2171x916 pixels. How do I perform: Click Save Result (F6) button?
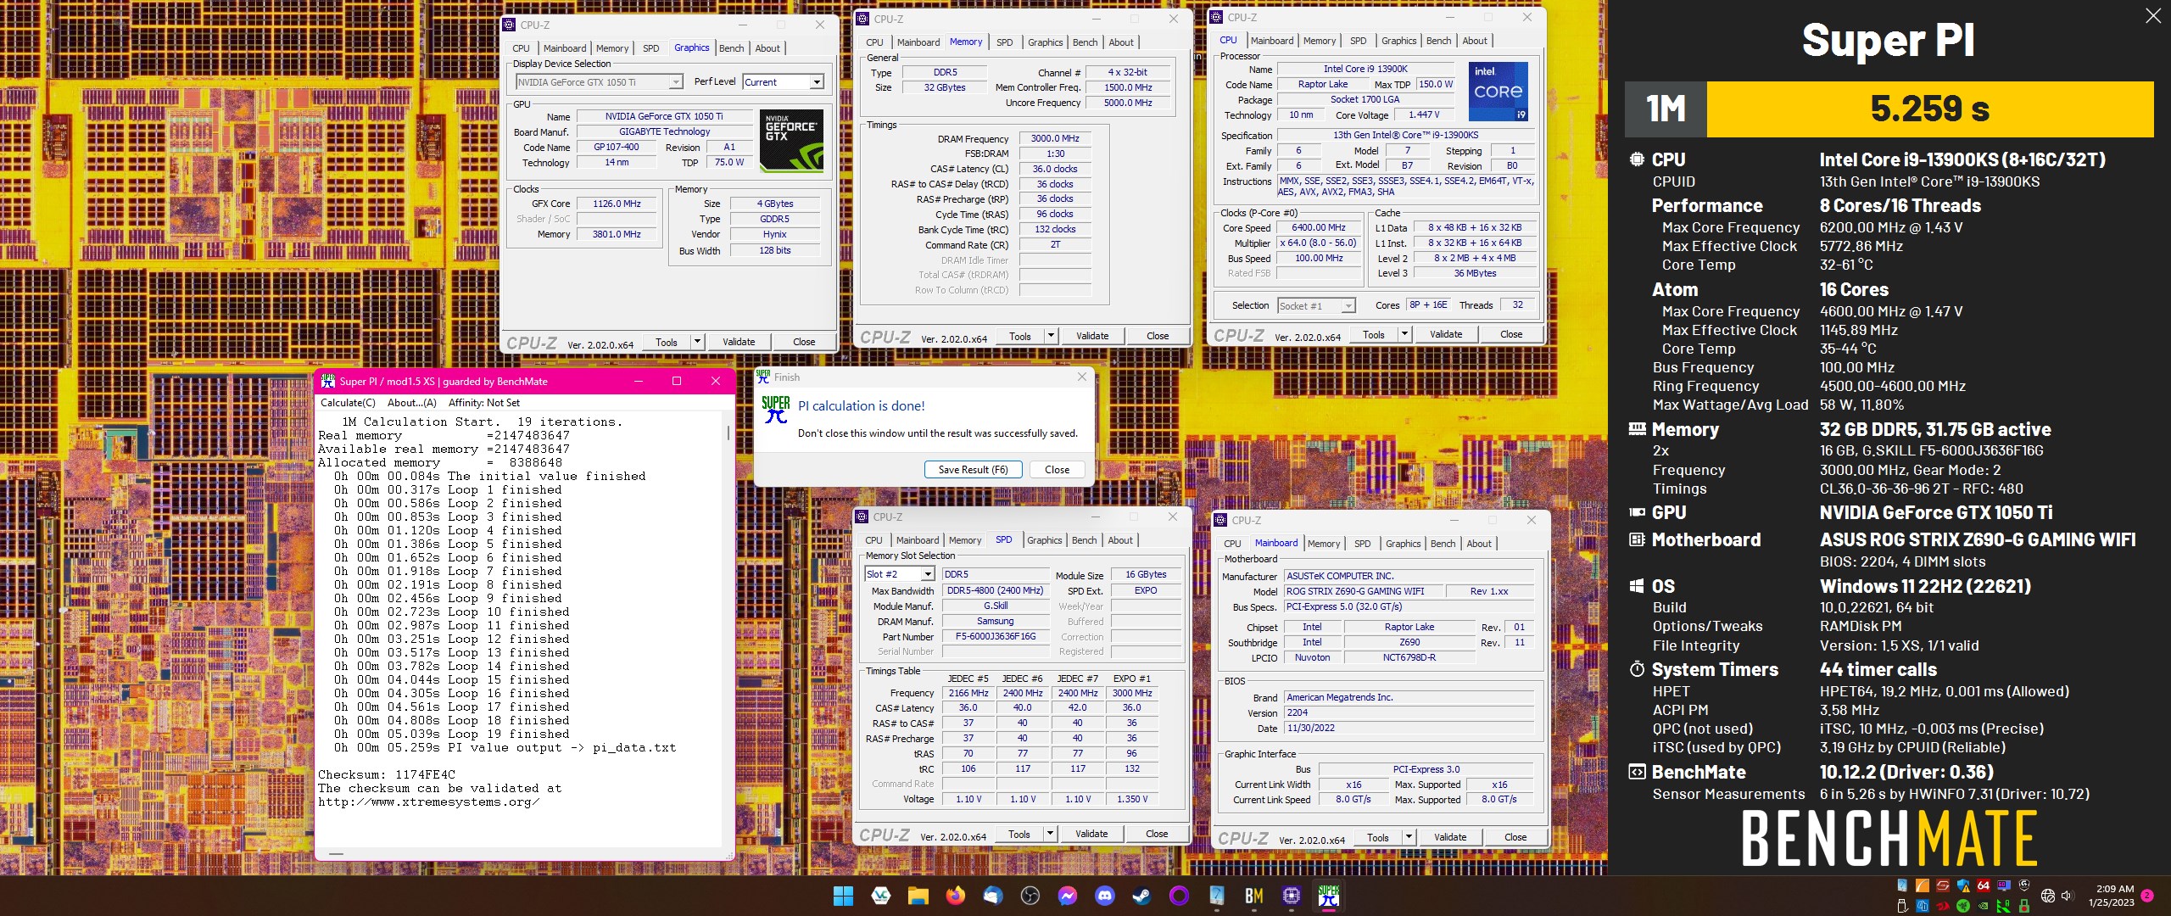[973, 470]
